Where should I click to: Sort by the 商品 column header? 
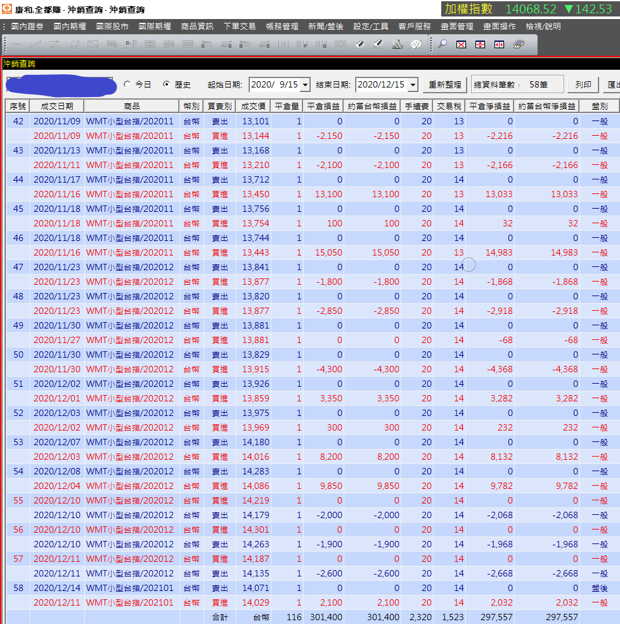click(x=132, y=107)
